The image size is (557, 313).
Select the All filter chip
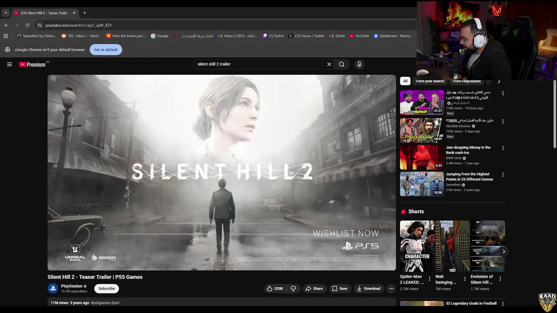pos(405,81)
